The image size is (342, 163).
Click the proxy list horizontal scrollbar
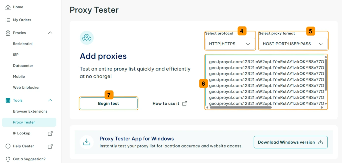pyautogui.click(x=241, y=108)
